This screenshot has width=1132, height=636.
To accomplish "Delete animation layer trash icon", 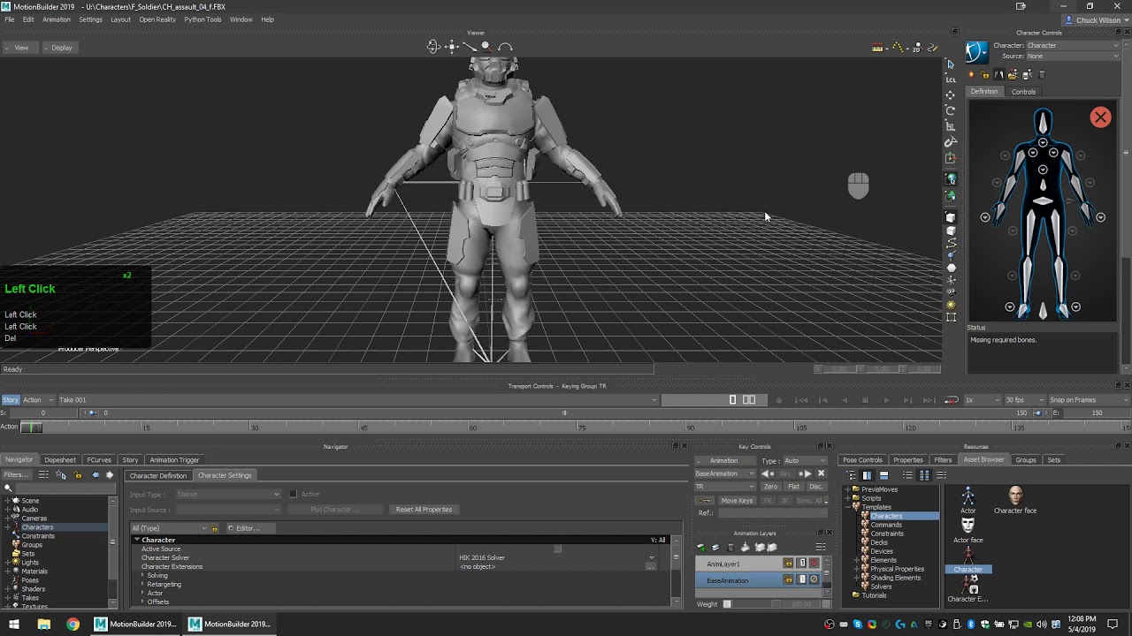I will tap(730, 548).
